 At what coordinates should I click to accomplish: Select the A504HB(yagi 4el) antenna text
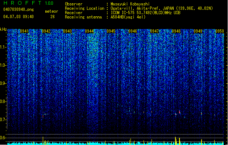pos(128,17)
